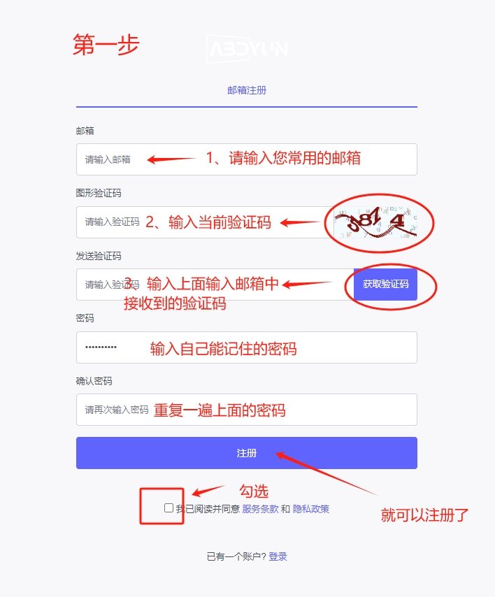Click the 发送验证码 field label
This screenshot has width=495, height=597.
[99, 256]
